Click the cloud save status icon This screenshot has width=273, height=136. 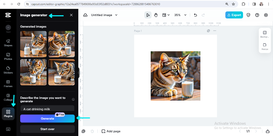(x=85, y=15)
